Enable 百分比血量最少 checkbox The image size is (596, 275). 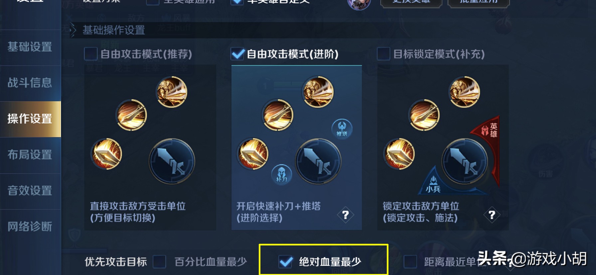click(x=159, y=262)
